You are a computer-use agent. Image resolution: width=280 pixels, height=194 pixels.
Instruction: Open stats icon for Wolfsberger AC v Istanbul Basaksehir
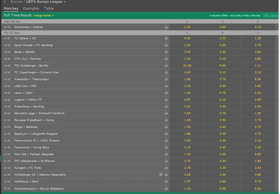[166, 175]
